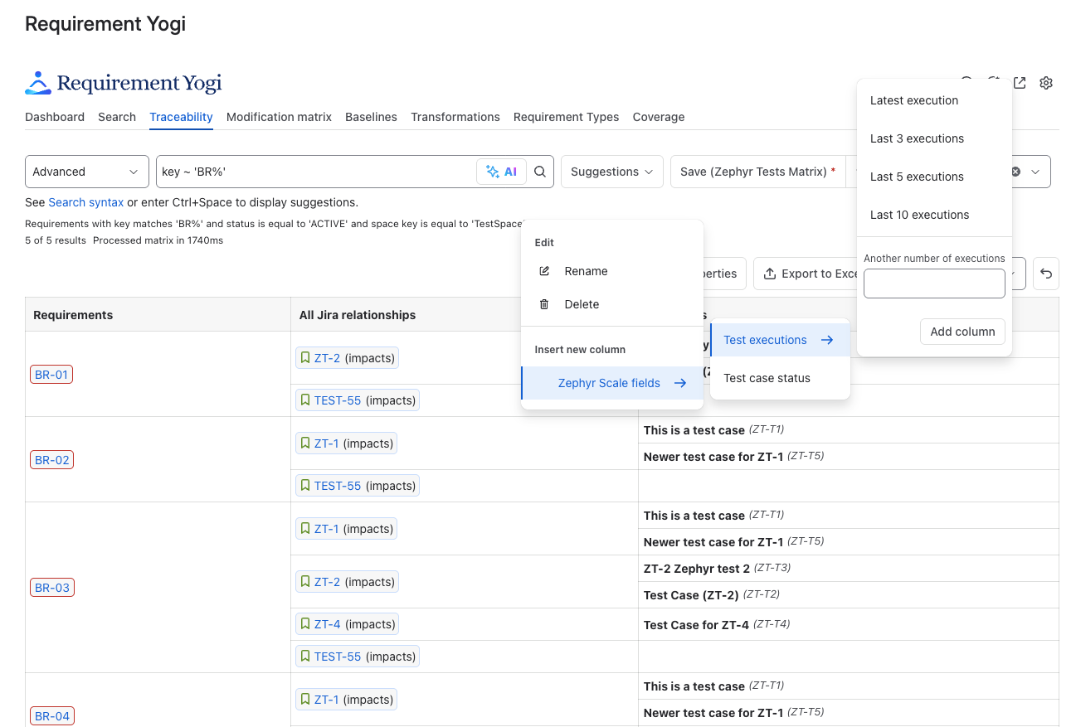Open issue ZT-2 in the BR-03 row
Image resolution: width=1076 pixels, height=727 pixels.
pyautogui.click(x=327, y=582)
